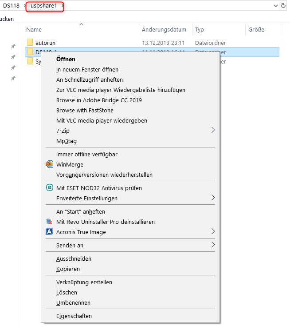Expand the Senden an submenu arrow
Image resolution: width=290 pixels, height=326 pixels.
tap(213, 244)
